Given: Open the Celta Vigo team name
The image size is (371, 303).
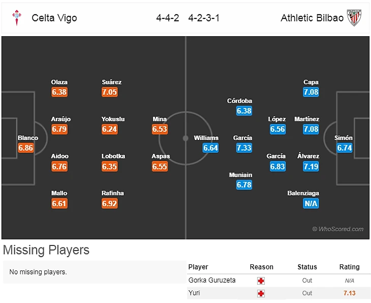Looking at the screenshot, I should pos(54,18).
